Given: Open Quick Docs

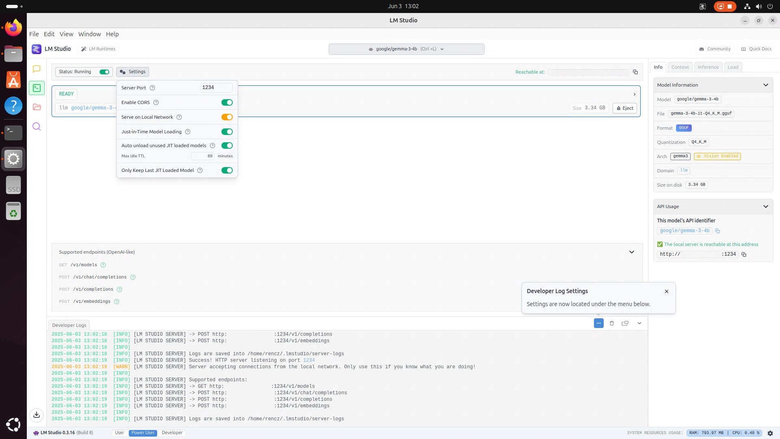Looking at the screenshot, I should click(x=756, y=49).
